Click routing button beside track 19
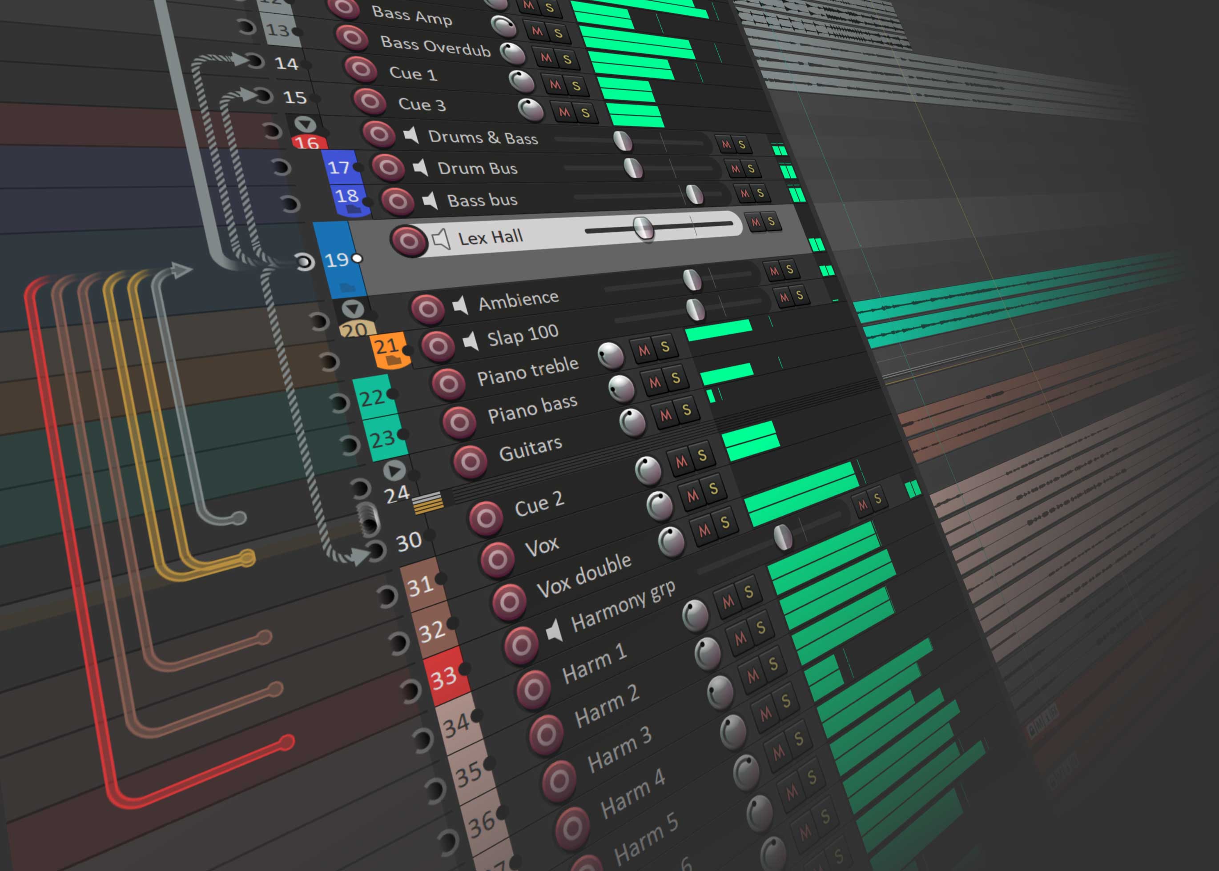The image size is (1219, 871). coord(304,262)
